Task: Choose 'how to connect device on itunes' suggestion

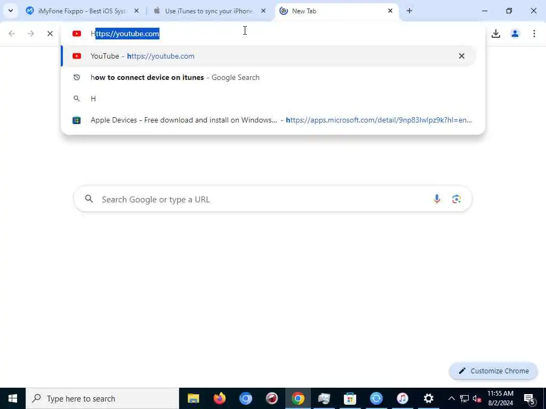Action: point(269,77)
